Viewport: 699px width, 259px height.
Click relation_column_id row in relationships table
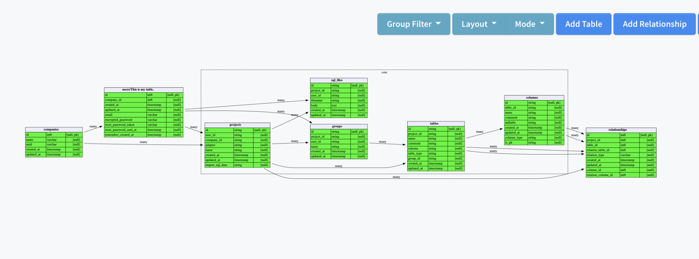click(x=621, y=175)
